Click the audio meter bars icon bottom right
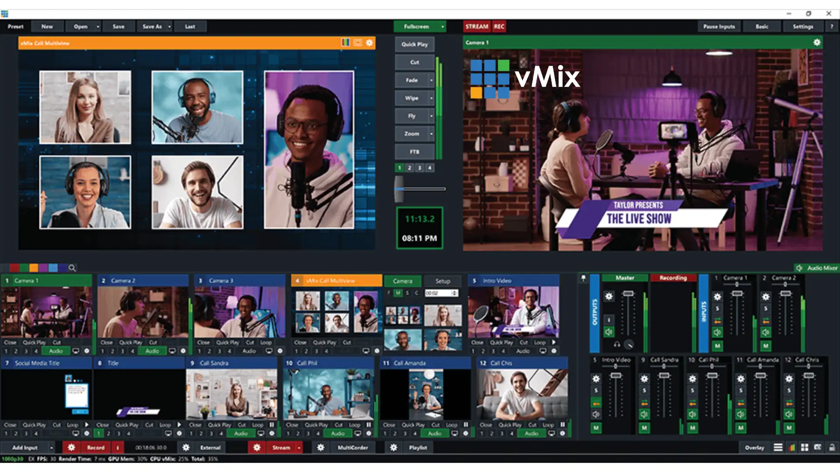The image size is (840, 472). click(791, 448)
